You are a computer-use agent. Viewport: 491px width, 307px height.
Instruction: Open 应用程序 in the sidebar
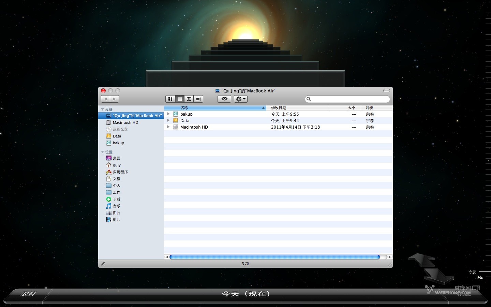tap(120, 172)
